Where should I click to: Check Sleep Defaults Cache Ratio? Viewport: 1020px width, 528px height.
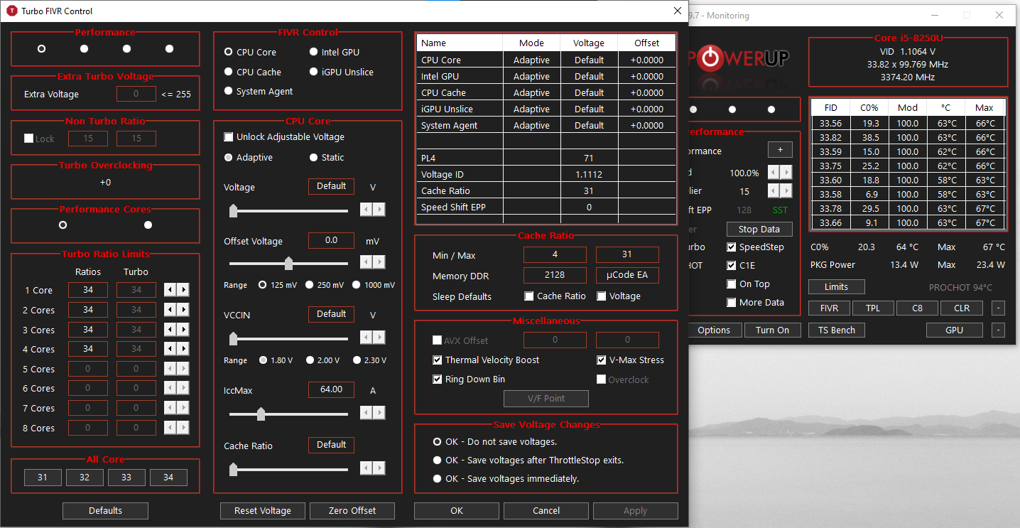point(529,296)
